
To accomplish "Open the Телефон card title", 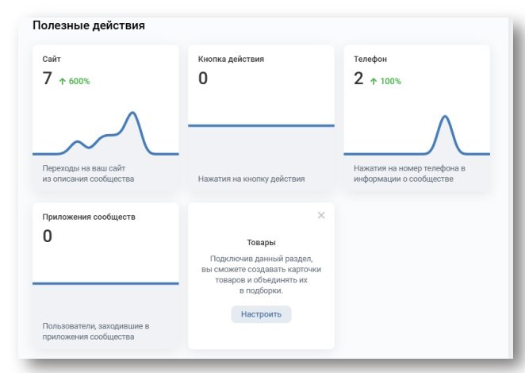I will pos(370,59).
